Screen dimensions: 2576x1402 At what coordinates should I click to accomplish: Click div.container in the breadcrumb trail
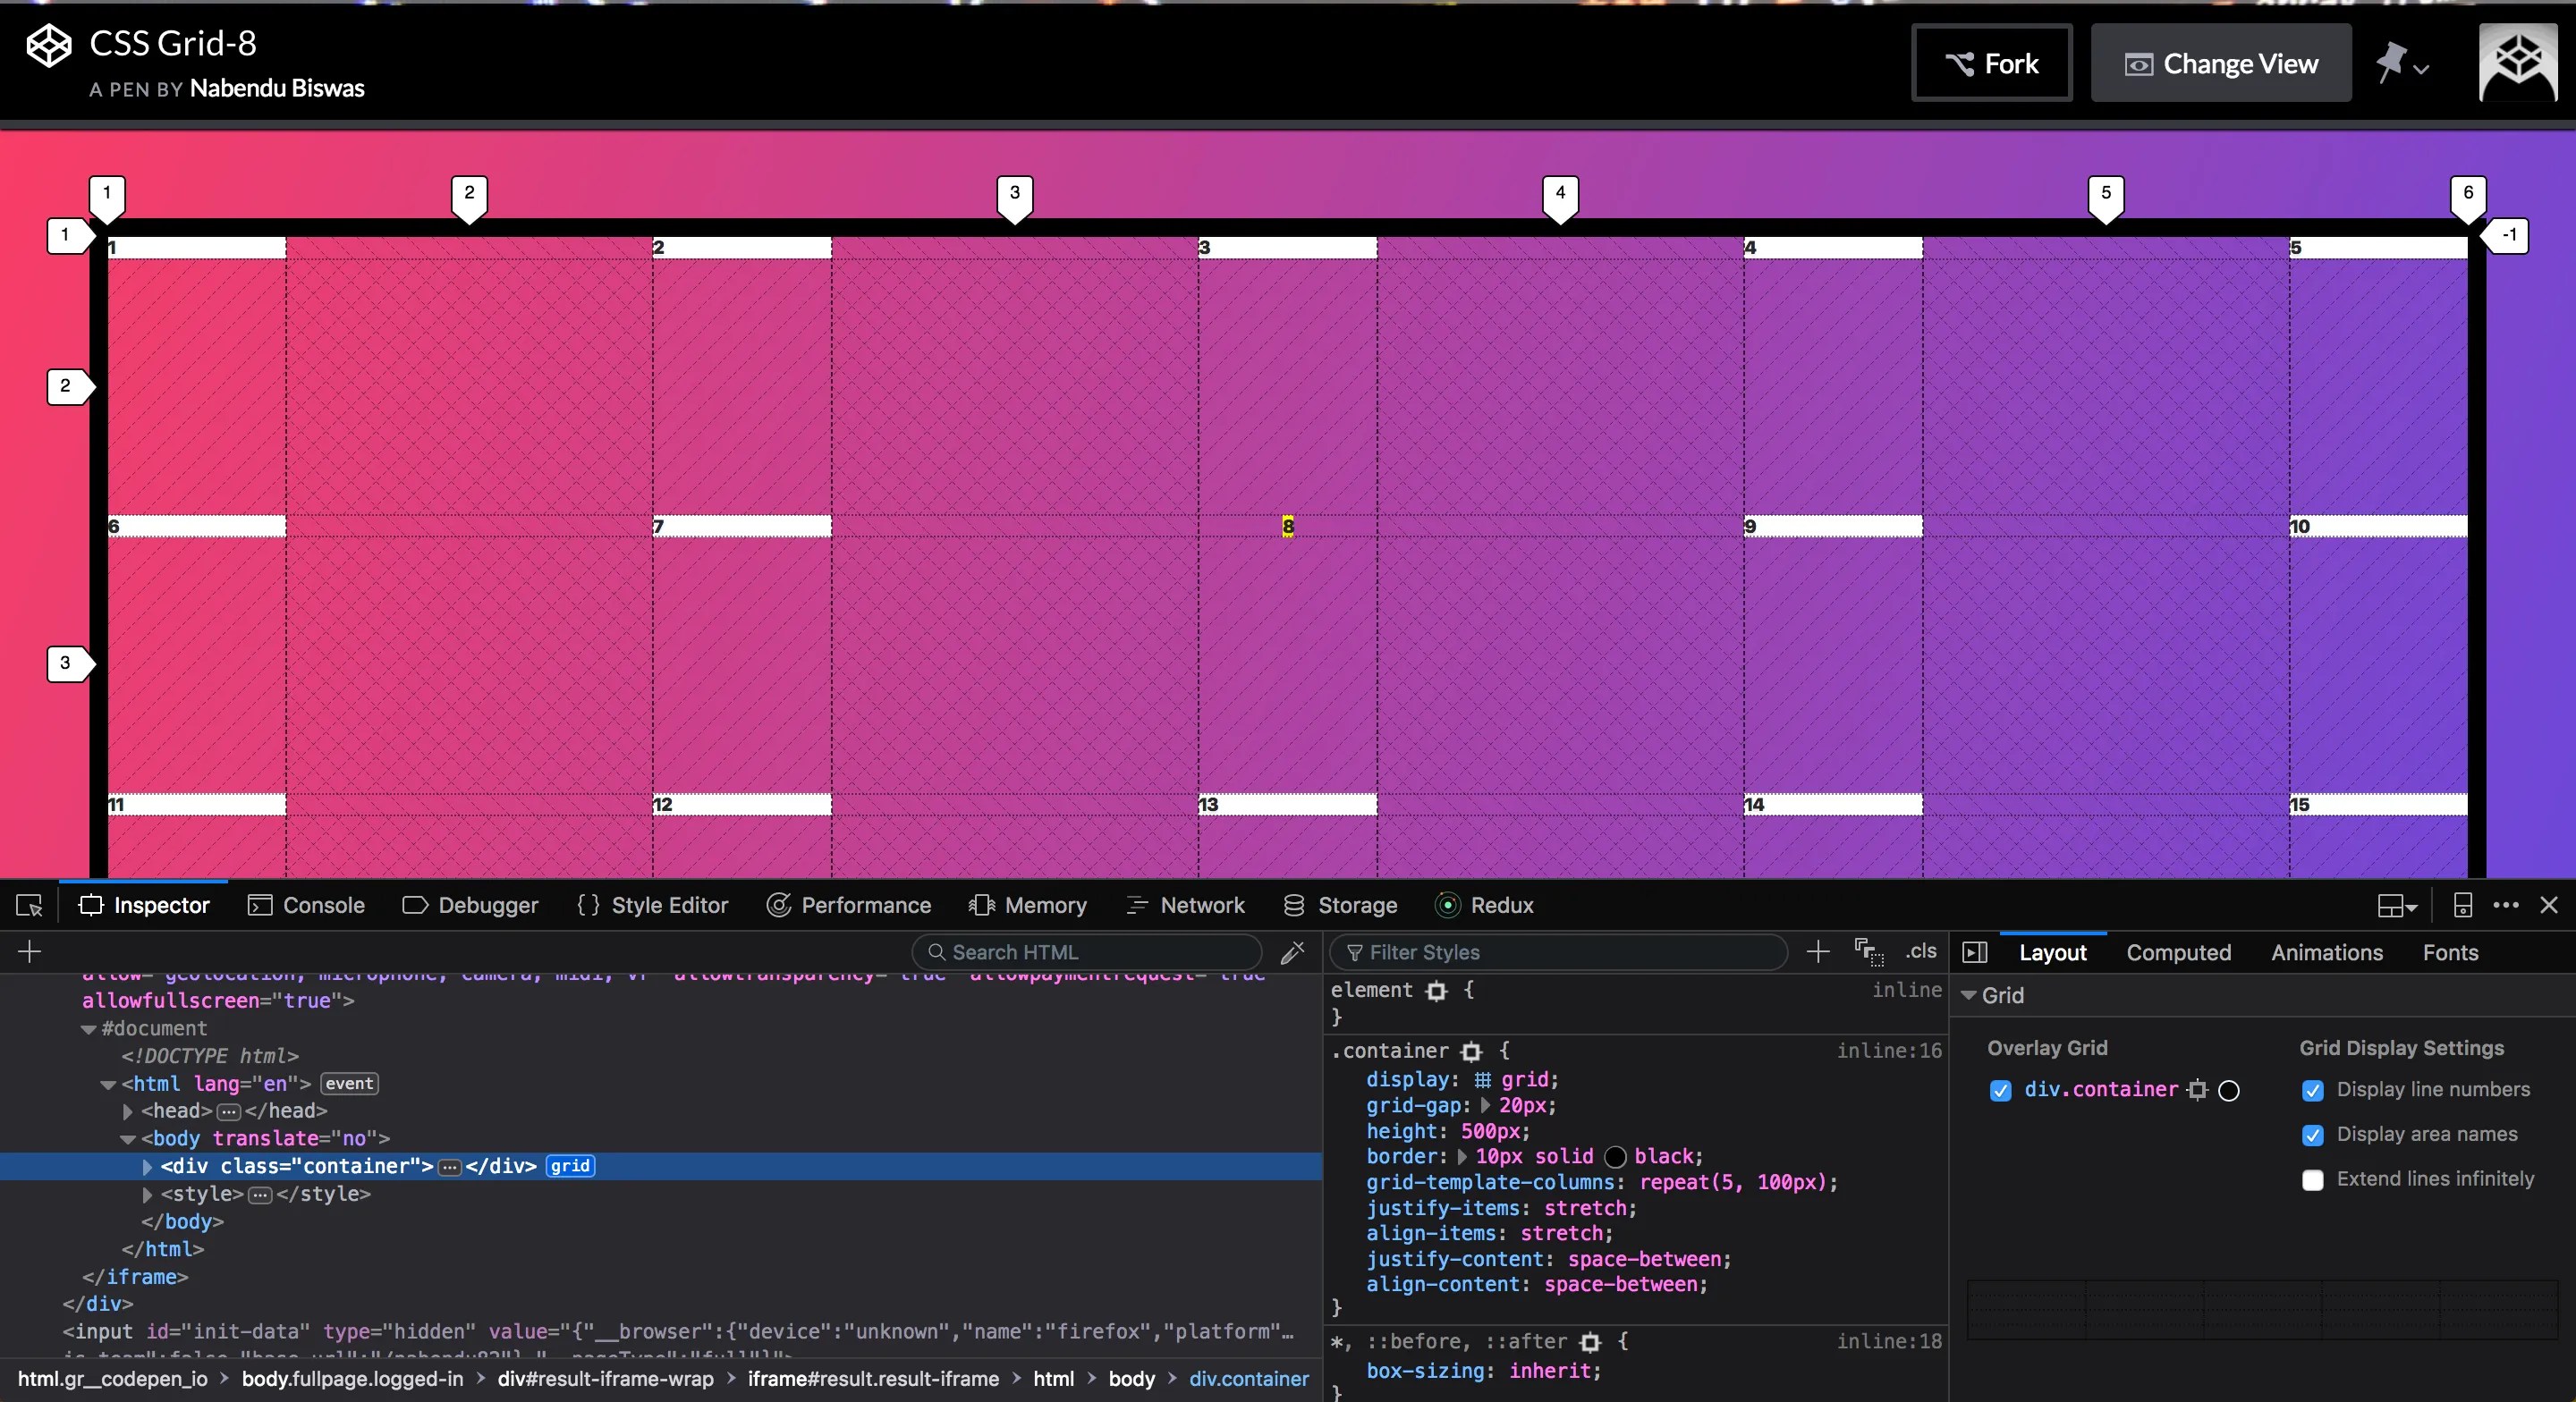point(1247,1379)
